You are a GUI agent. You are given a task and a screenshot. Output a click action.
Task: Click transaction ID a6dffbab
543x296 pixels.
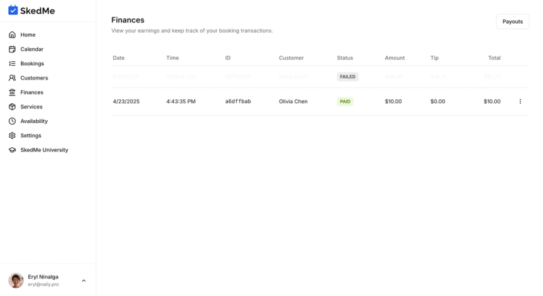pos(238,101)
